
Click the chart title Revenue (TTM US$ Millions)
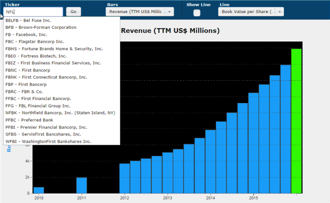tap(170, 31)
